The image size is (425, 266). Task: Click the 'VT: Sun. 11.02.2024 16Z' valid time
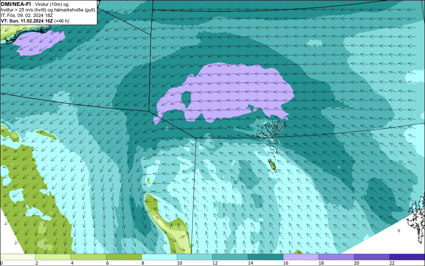click(x=27, y=21)
